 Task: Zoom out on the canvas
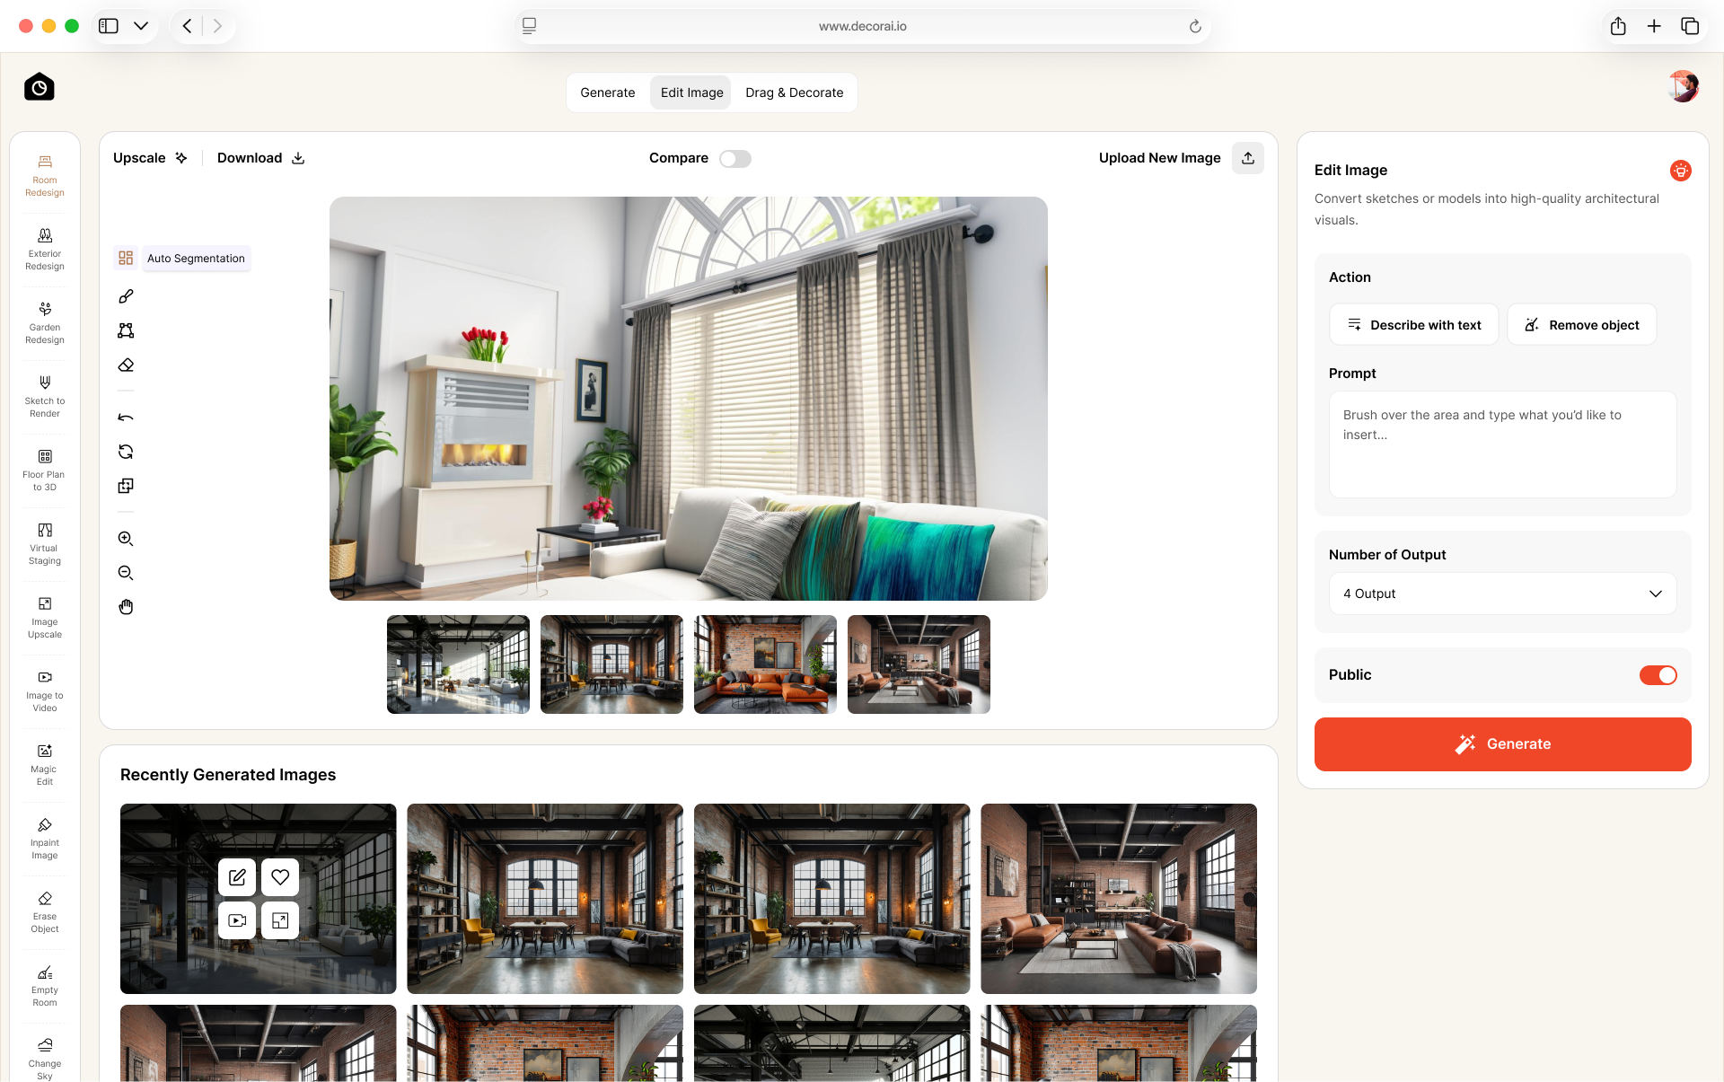click(x=126, y=573)
